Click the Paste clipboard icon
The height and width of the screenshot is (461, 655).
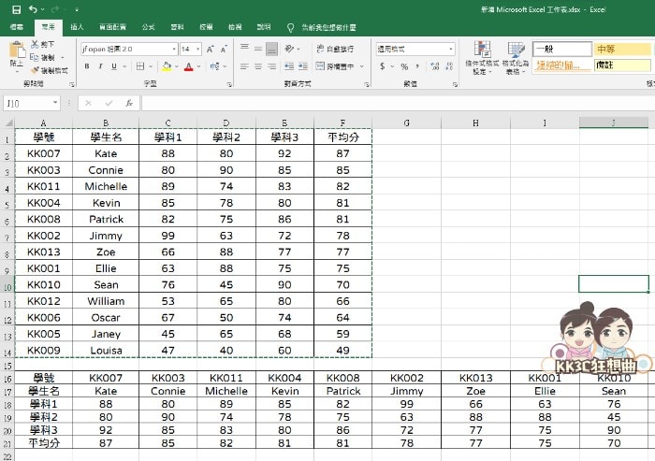(17, 50)
